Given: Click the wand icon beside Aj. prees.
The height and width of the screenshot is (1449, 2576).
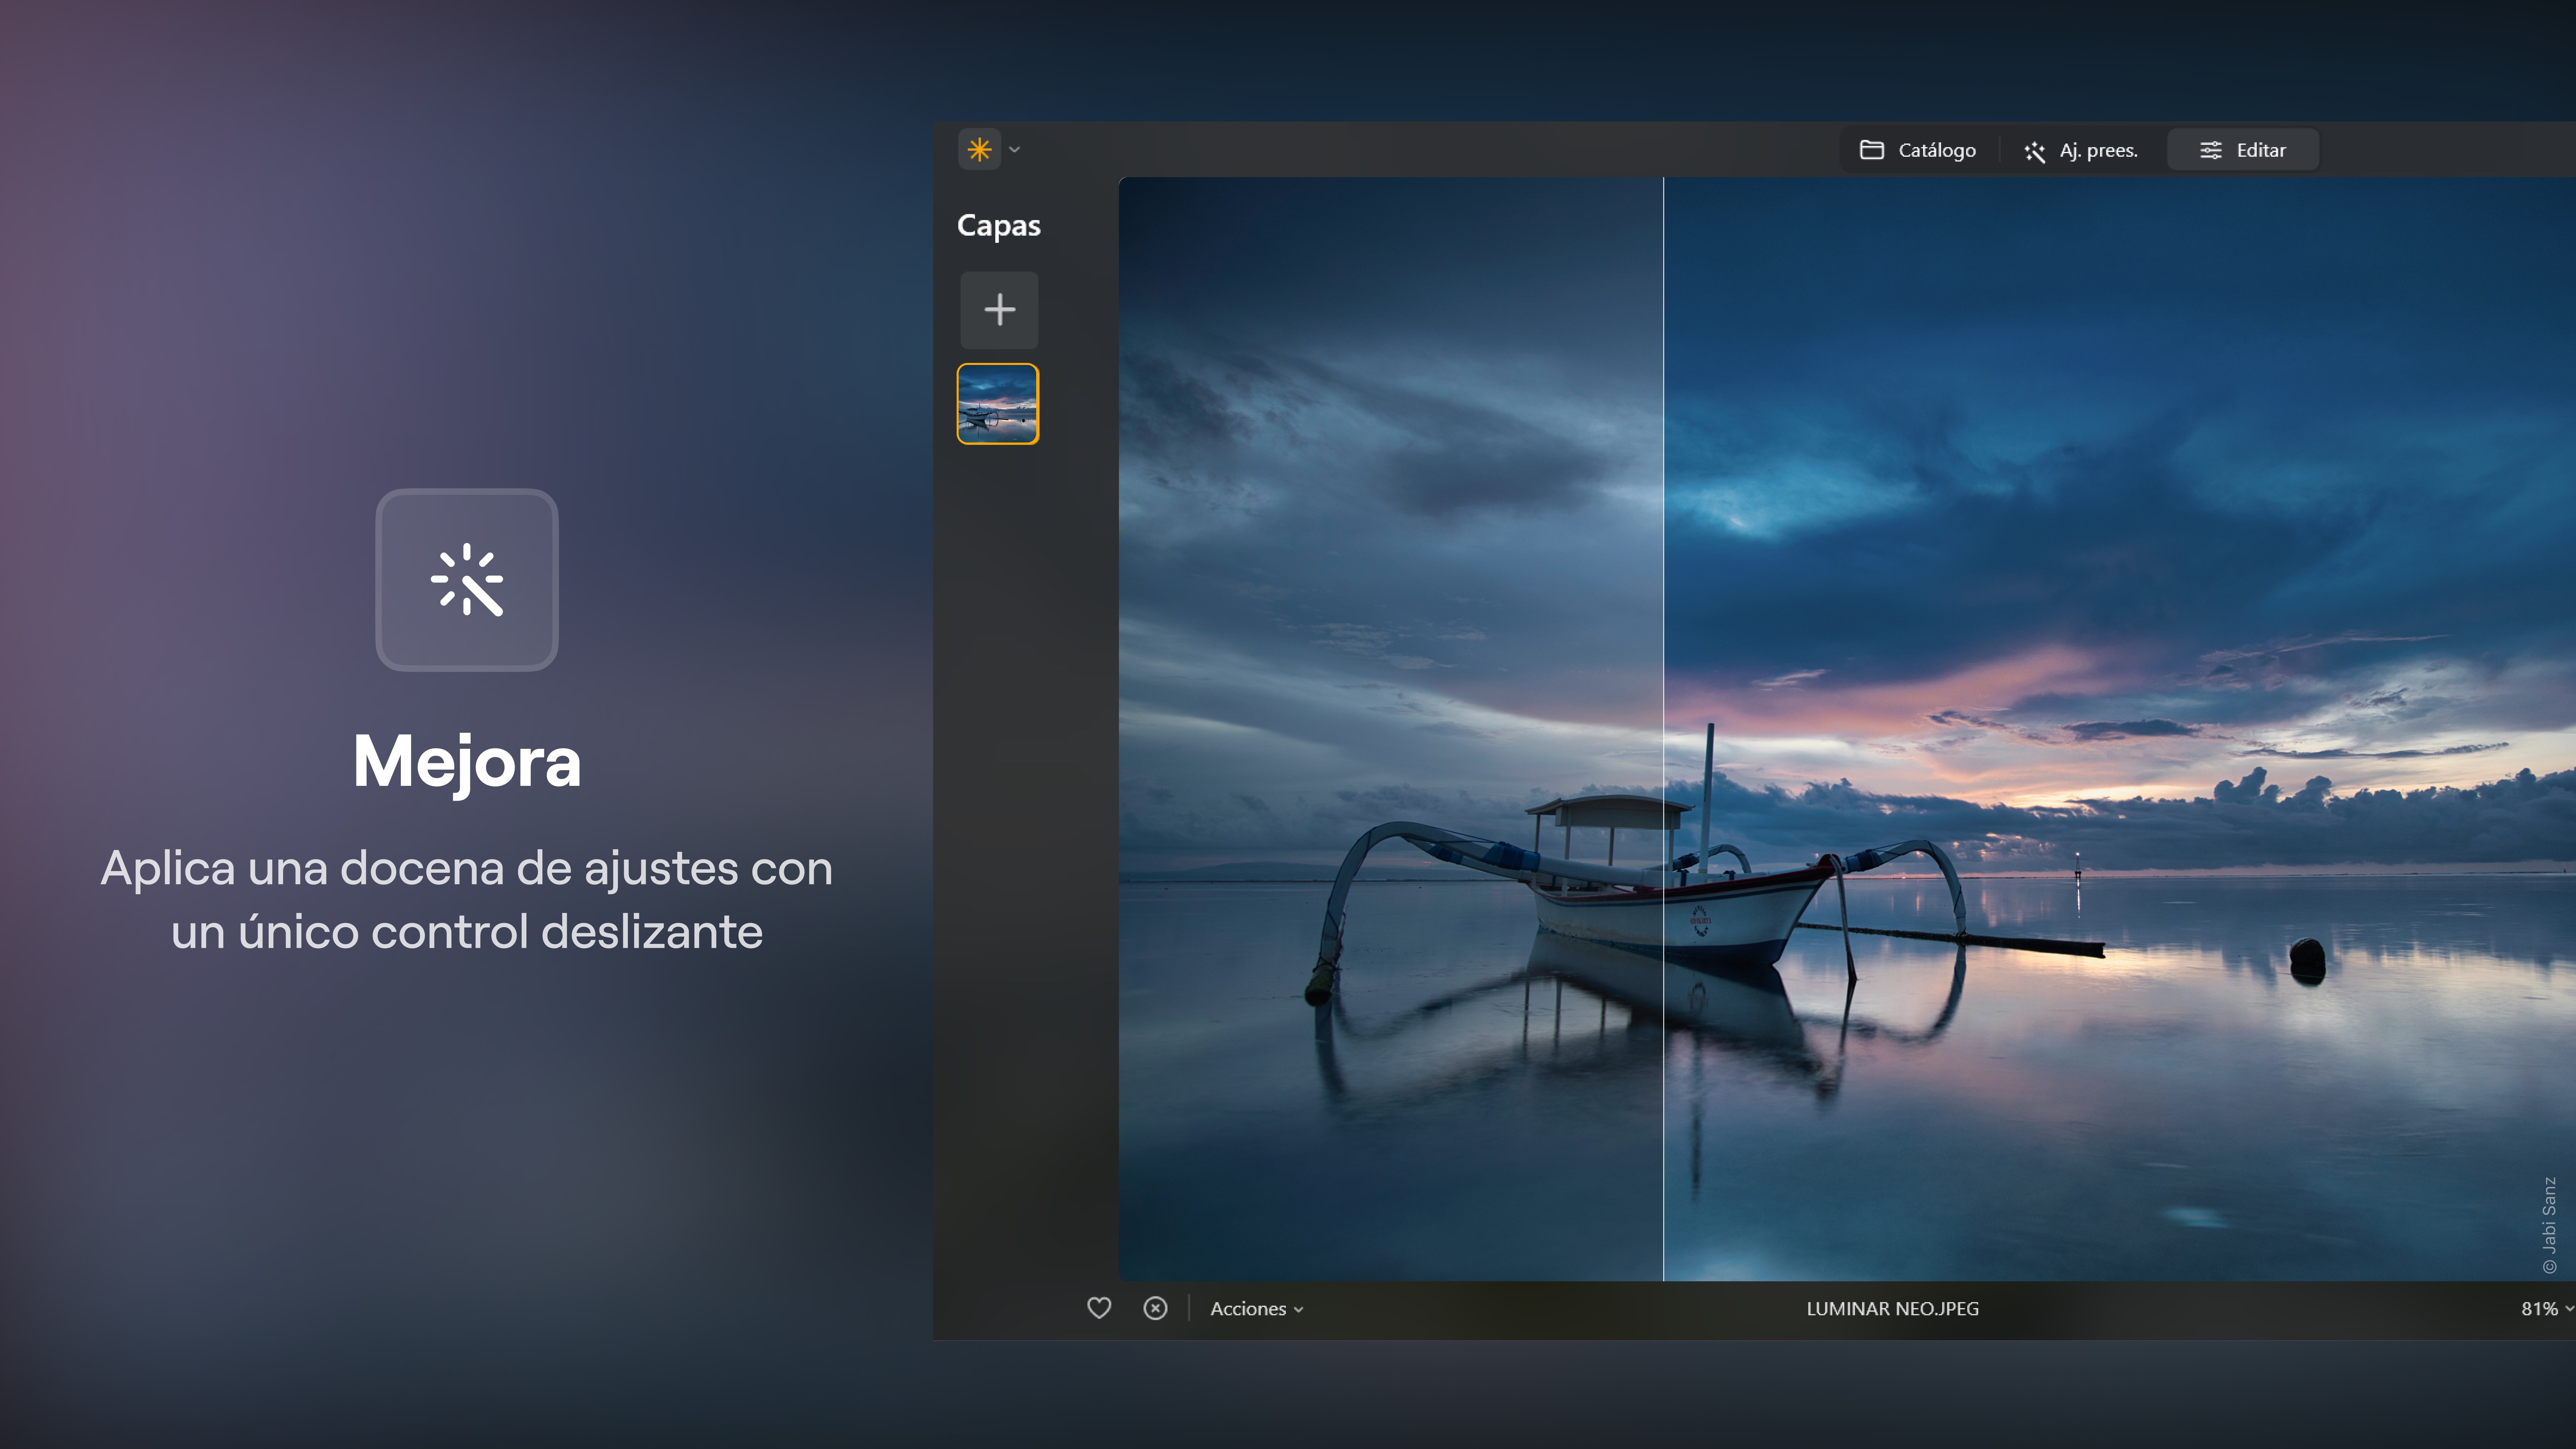Looking at the screenshot, I should coord(2035,150).
